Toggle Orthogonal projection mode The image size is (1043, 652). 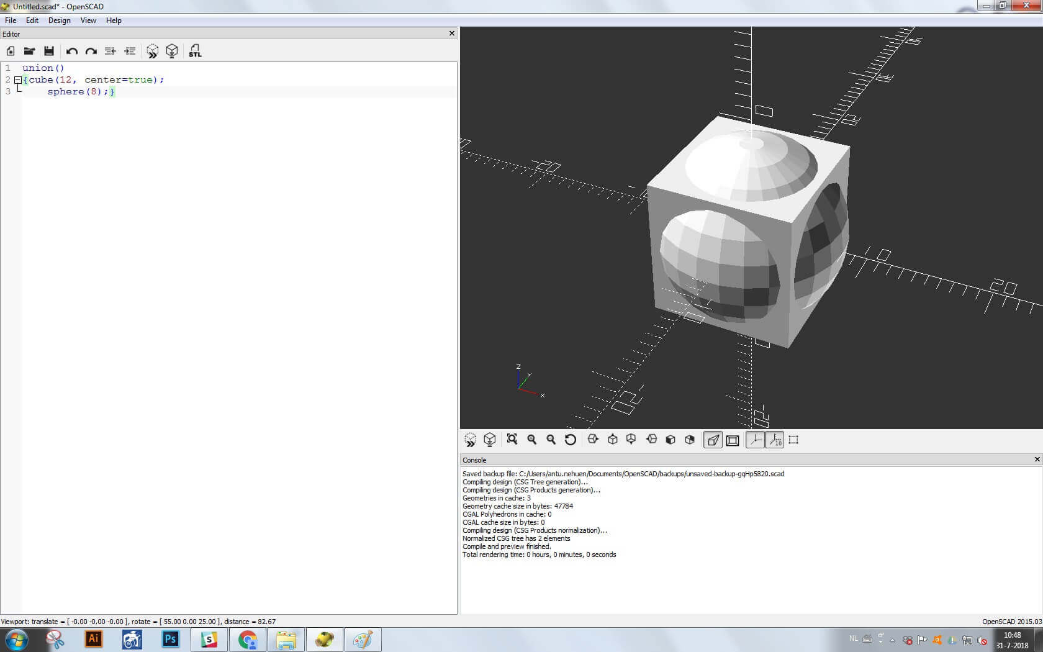tap(733, 440)
